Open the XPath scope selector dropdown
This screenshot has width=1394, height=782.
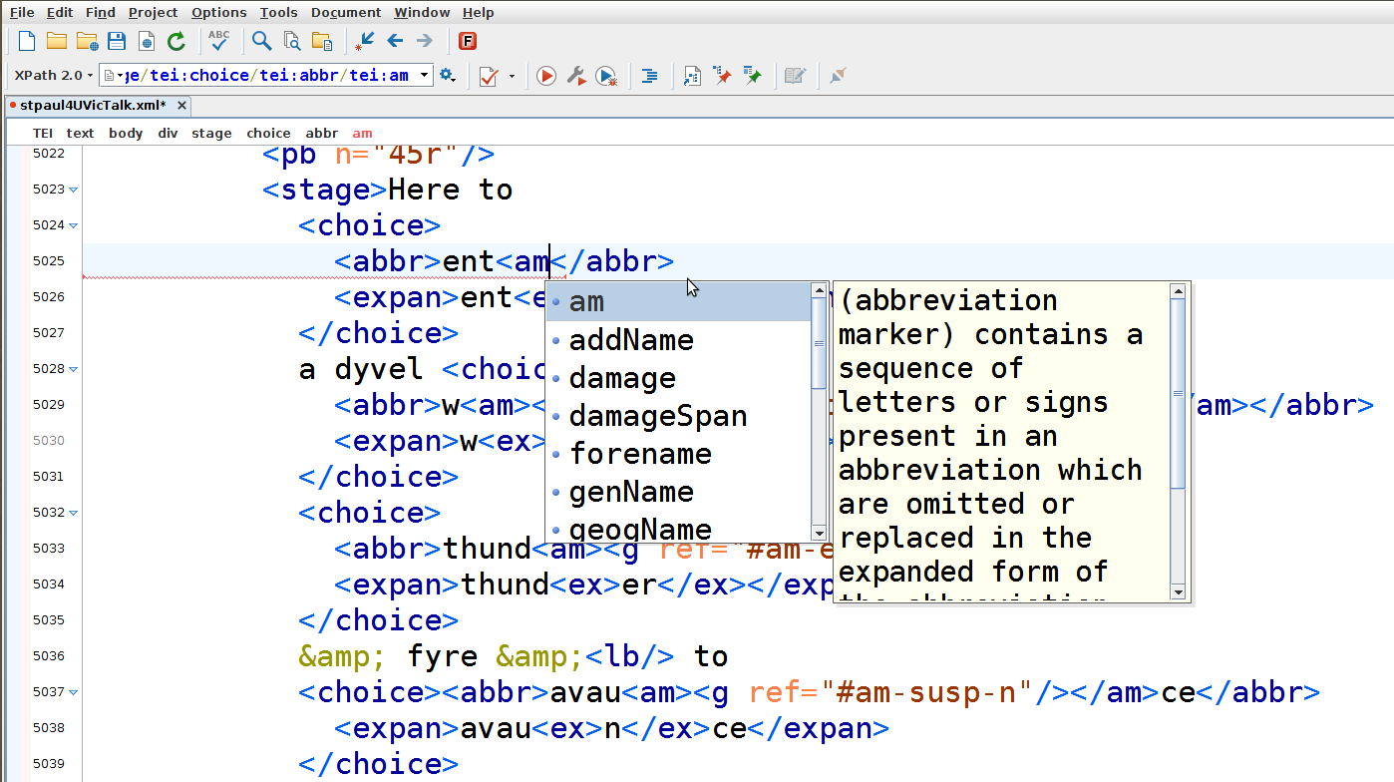[x=112, y=75]
